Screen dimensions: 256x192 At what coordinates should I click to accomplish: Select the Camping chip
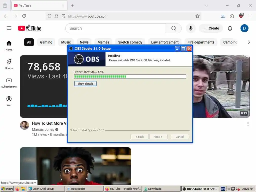point(230,42)
